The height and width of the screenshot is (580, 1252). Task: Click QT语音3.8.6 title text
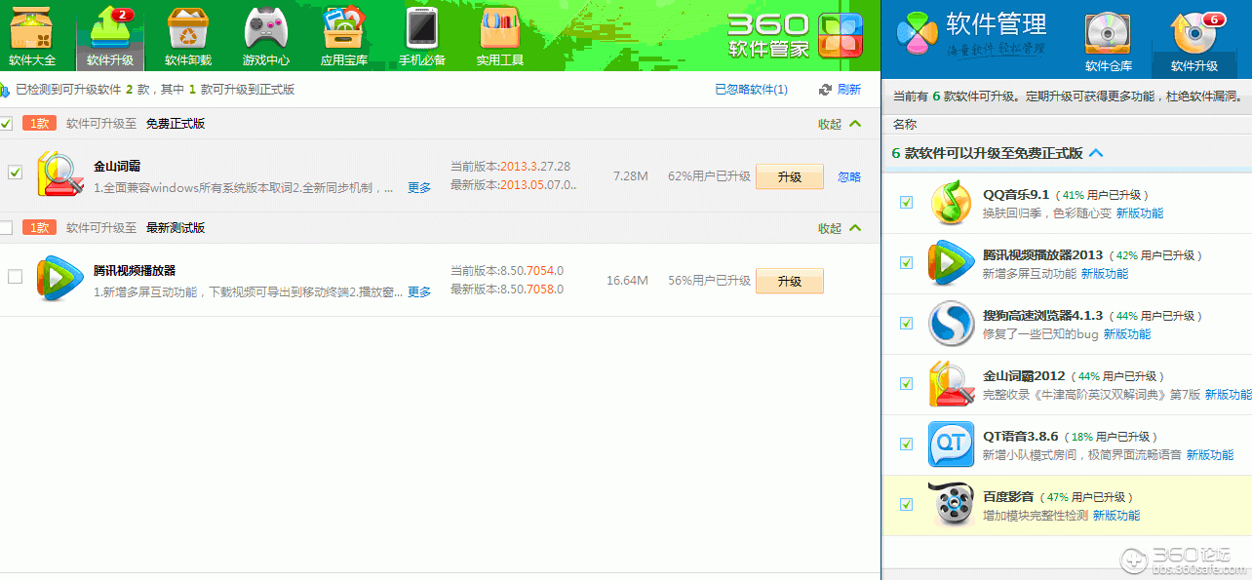(1020, 437)
